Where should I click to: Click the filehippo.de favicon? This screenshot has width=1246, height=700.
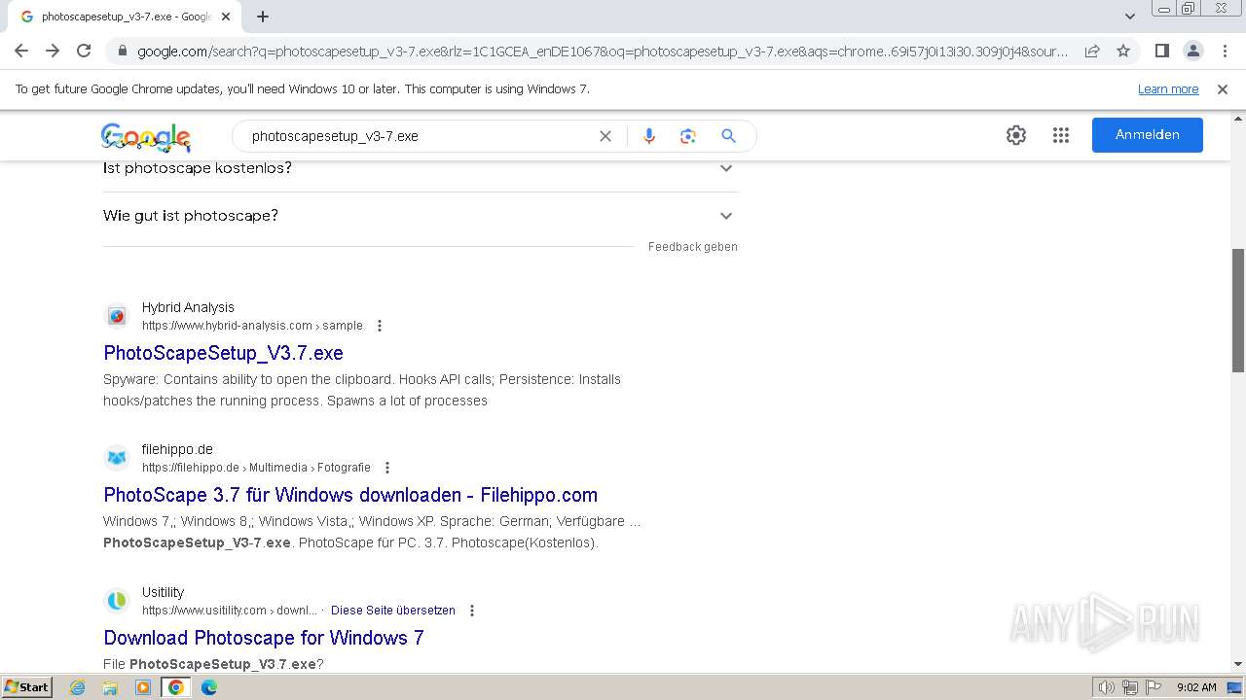coord(117,458)
